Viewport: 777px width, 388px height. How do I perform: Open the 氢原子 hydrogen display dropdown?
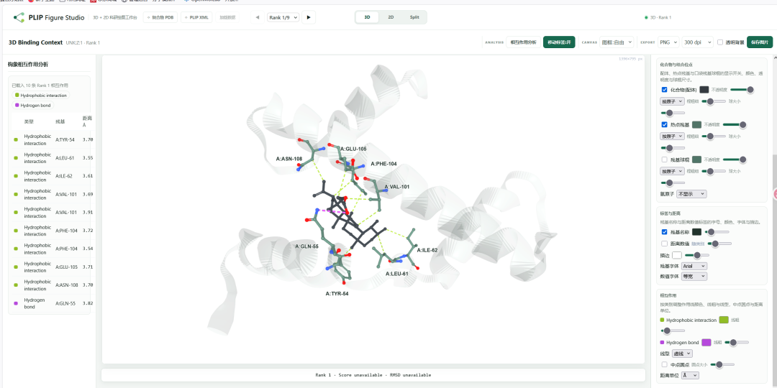(x=692, y=194)
